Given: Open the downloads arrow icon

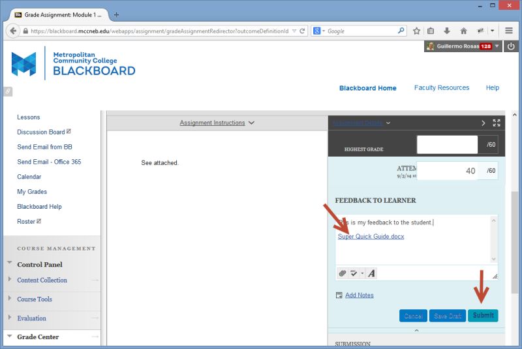Looking at the screenshot, I should pos(447,31).
